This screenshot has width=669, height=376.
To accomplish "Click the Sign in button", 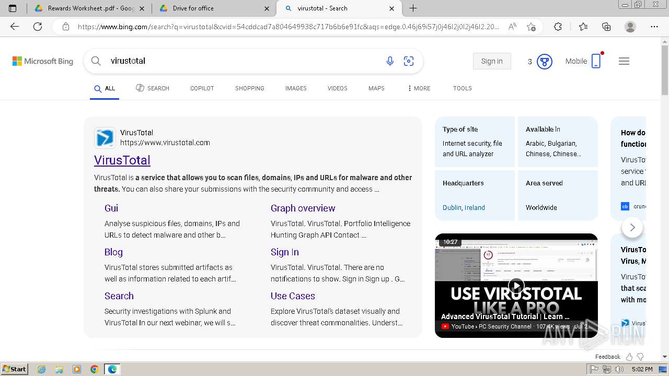I will (492, 61).
